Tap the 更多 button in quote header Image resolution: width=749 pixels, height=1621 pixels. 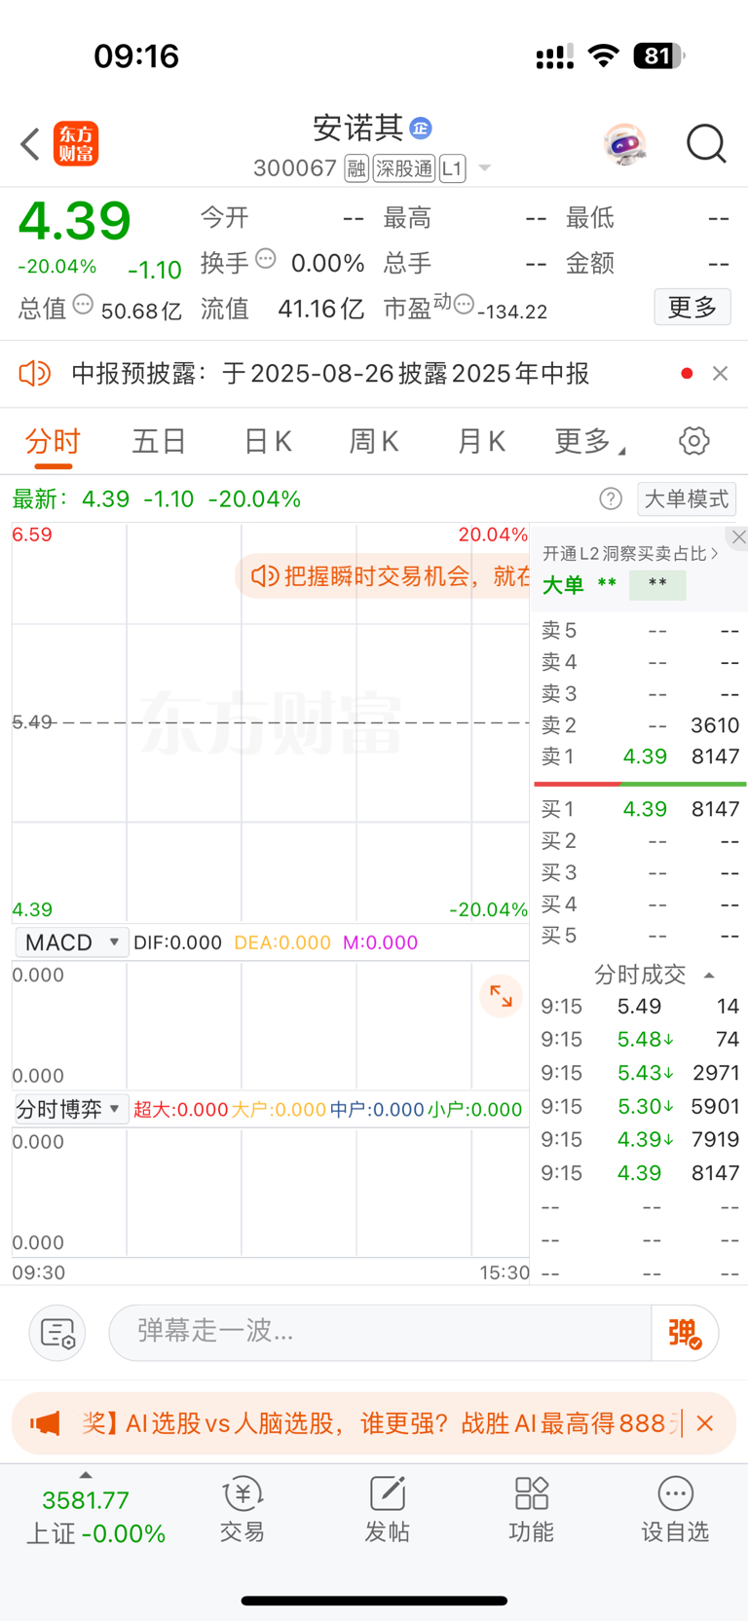click(x=693, y=308)
